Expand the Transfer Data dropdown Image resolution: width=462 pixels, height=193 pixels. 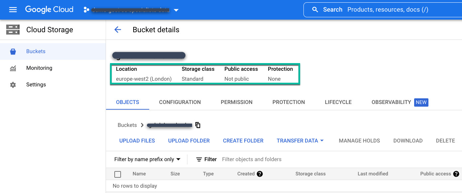click(299, 141)
